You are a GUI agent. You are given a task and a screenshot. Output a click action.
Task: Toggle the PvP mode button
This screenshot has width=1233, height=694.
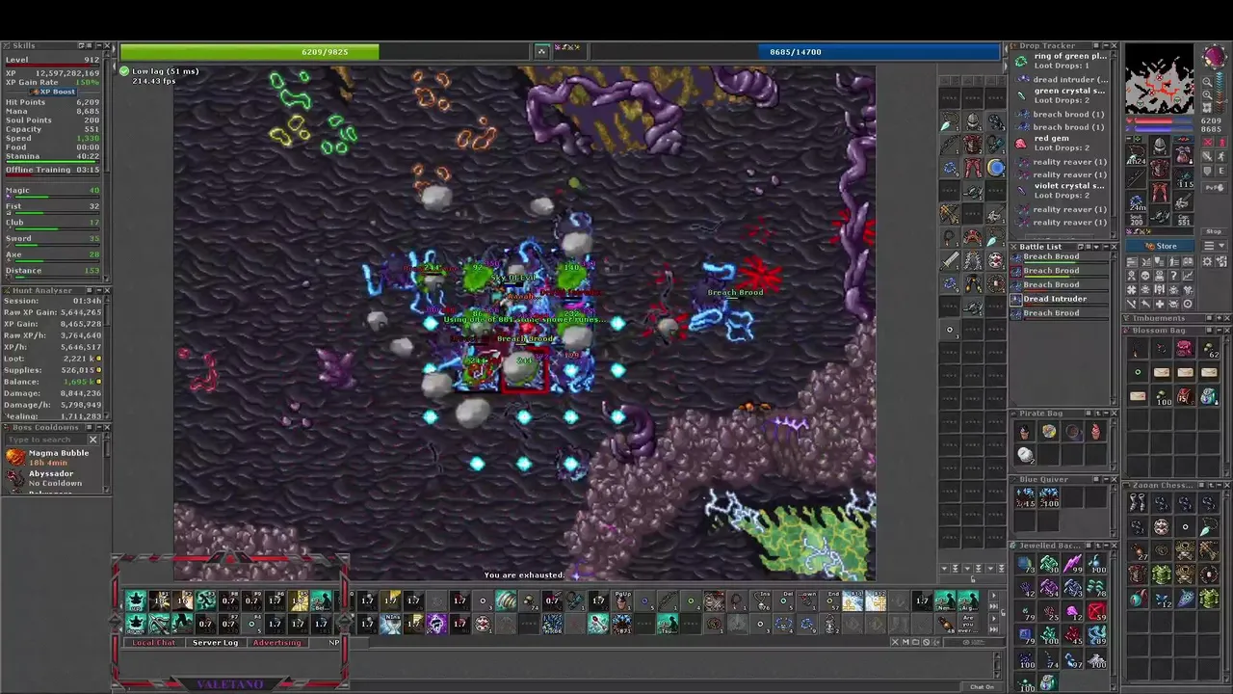point(1214,188)
